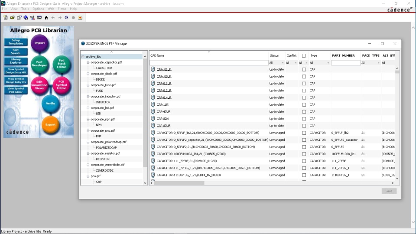Click the blue Verify circle
The height and width of the screenshot is (234, 416).
click(50, 104)
